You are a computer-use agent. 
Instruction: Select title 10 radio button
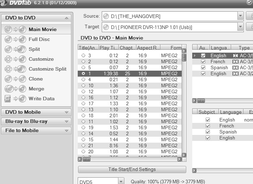[x=83, y=85]
